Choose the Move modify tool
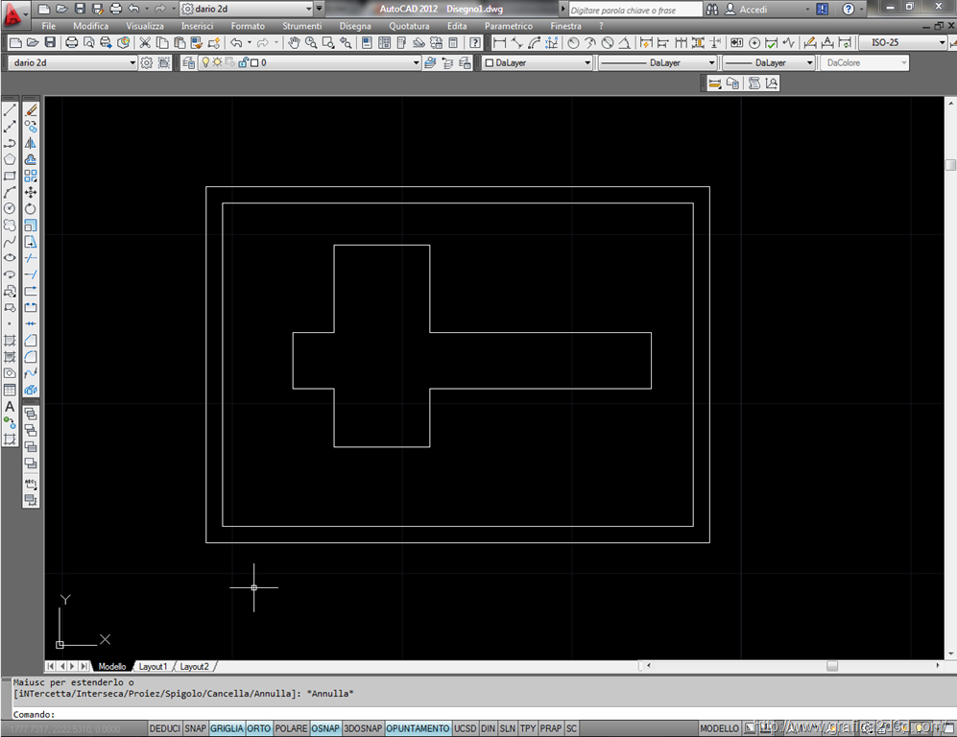 31,192
